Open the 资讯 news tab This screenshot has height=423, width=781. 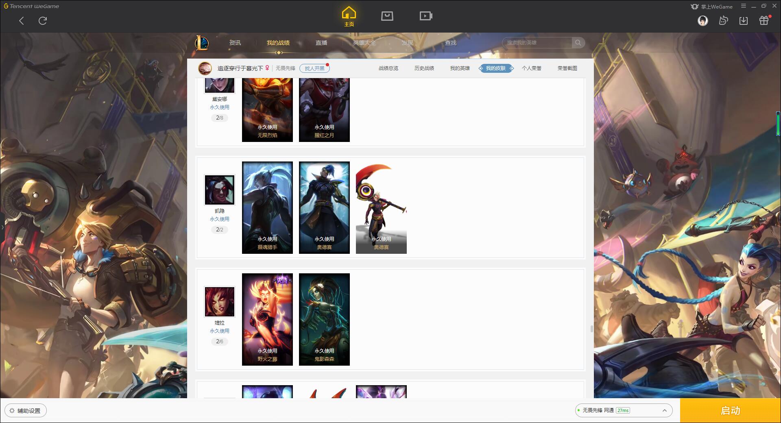tap(235, 43)
